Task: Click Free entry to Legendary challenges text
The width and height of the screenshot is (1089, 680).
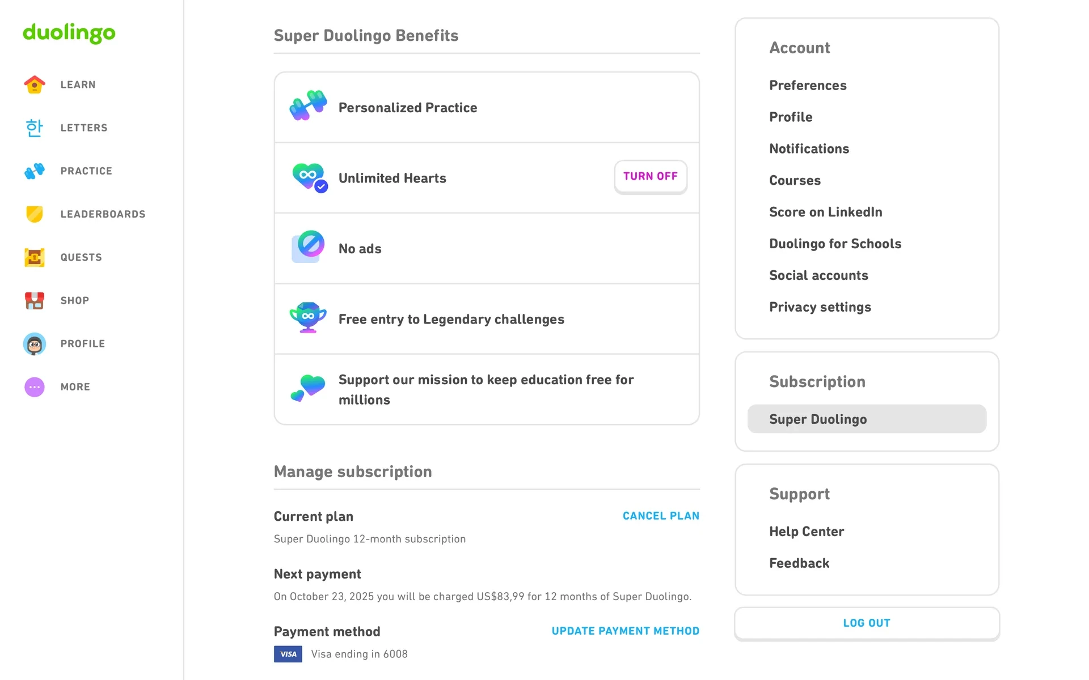Action: pyautogui.click(x=451, y=320)
